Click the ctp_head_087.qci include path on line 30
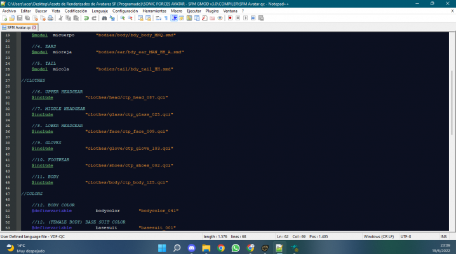Viewport: 456px width, 254px height. coord(126,97)
